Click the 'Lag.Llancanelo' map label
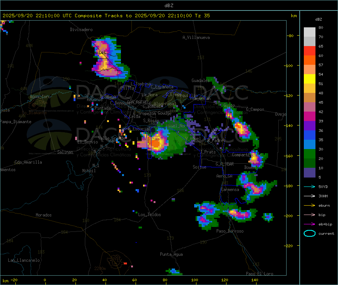Image resolution: width=338 pixels, height=285 pixels. click(24, 260)
